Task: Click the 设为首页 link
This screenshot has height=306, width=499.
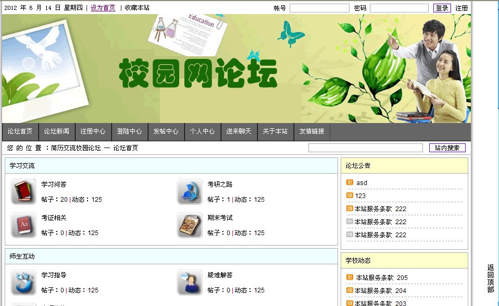Action: click(103, 8)
